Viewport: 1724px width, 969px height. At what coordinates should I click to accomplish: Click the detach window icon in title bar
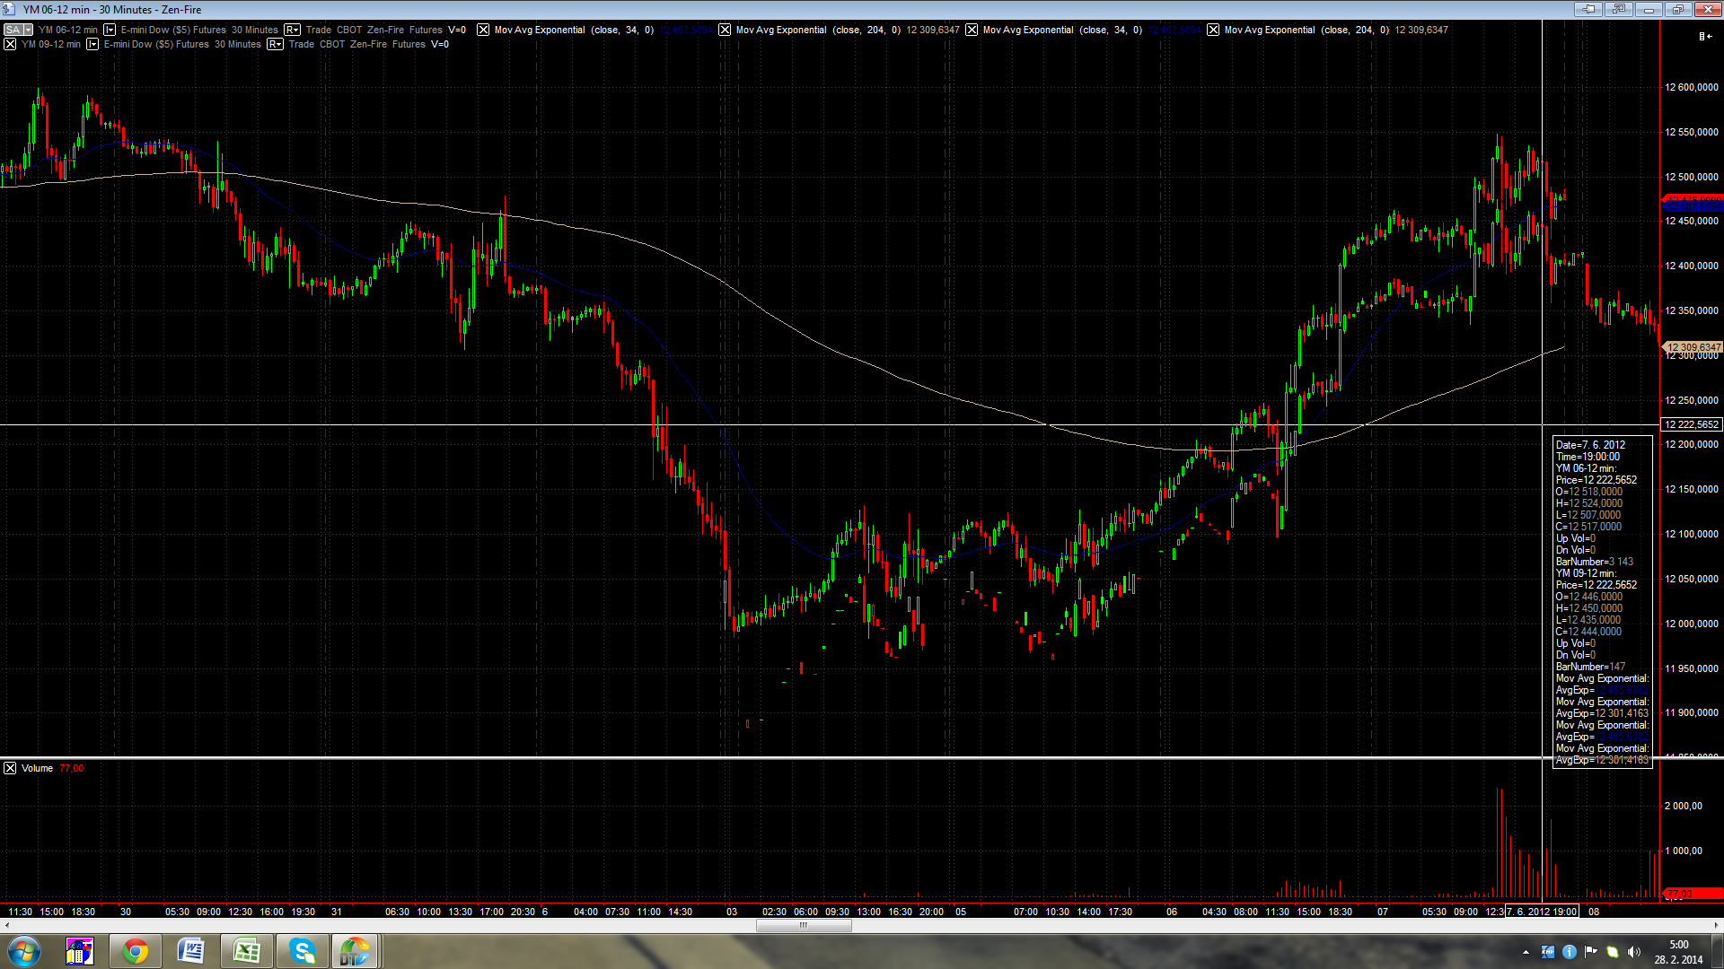pyautogui.click(x=1619, y=9)
